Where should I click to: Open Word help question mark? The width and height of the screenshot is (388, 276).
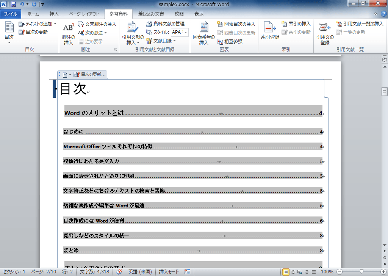(383, 14)
